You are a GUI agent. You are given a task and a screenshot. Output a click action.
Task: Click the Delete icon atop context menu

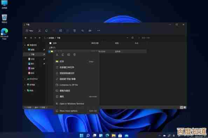[75, 55]
